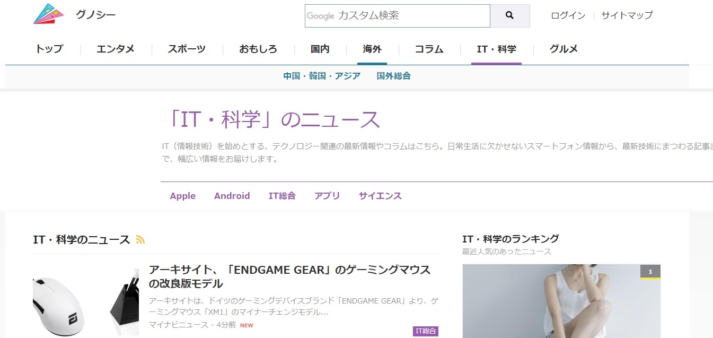
Task: Open the 国外総合 sub-menu link
Action: (394, 76)
